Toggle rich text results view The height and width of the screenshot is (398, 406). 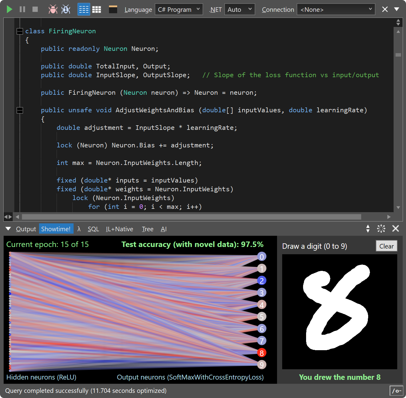[84, 9]
